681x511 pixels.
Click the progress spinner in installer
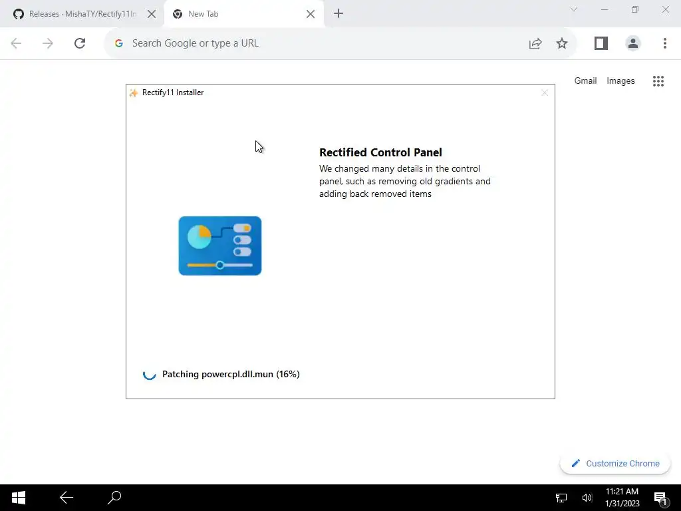150,374
